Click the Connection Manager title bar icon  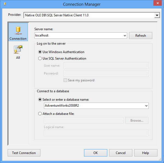pyautogui.click(x=5, y=4)
